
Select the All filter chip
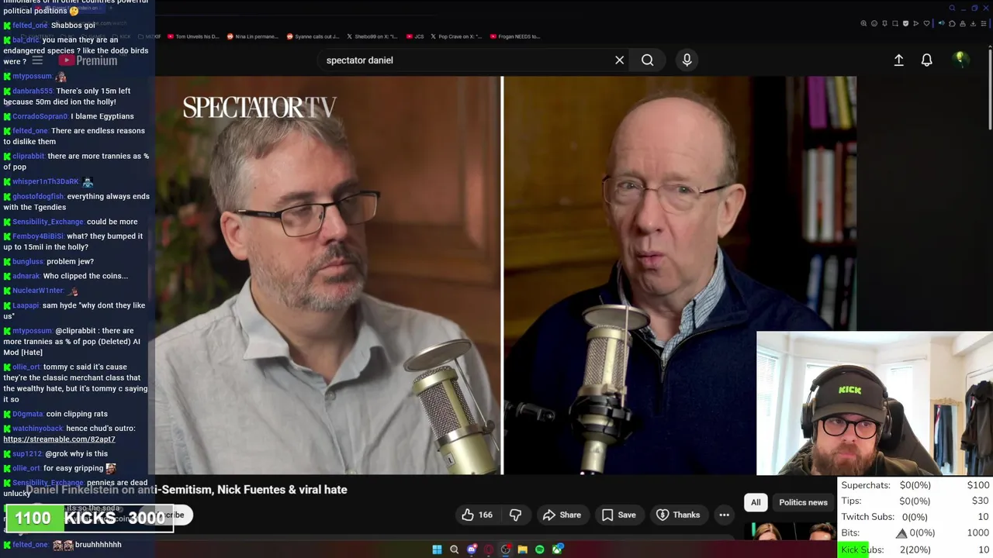[x=756, y=502]
